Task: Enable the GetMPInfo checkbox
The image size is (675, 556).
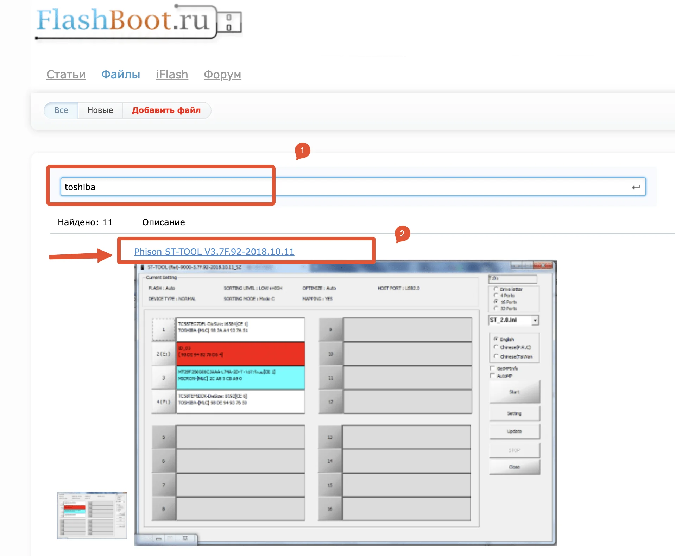Action: [493, 368]
